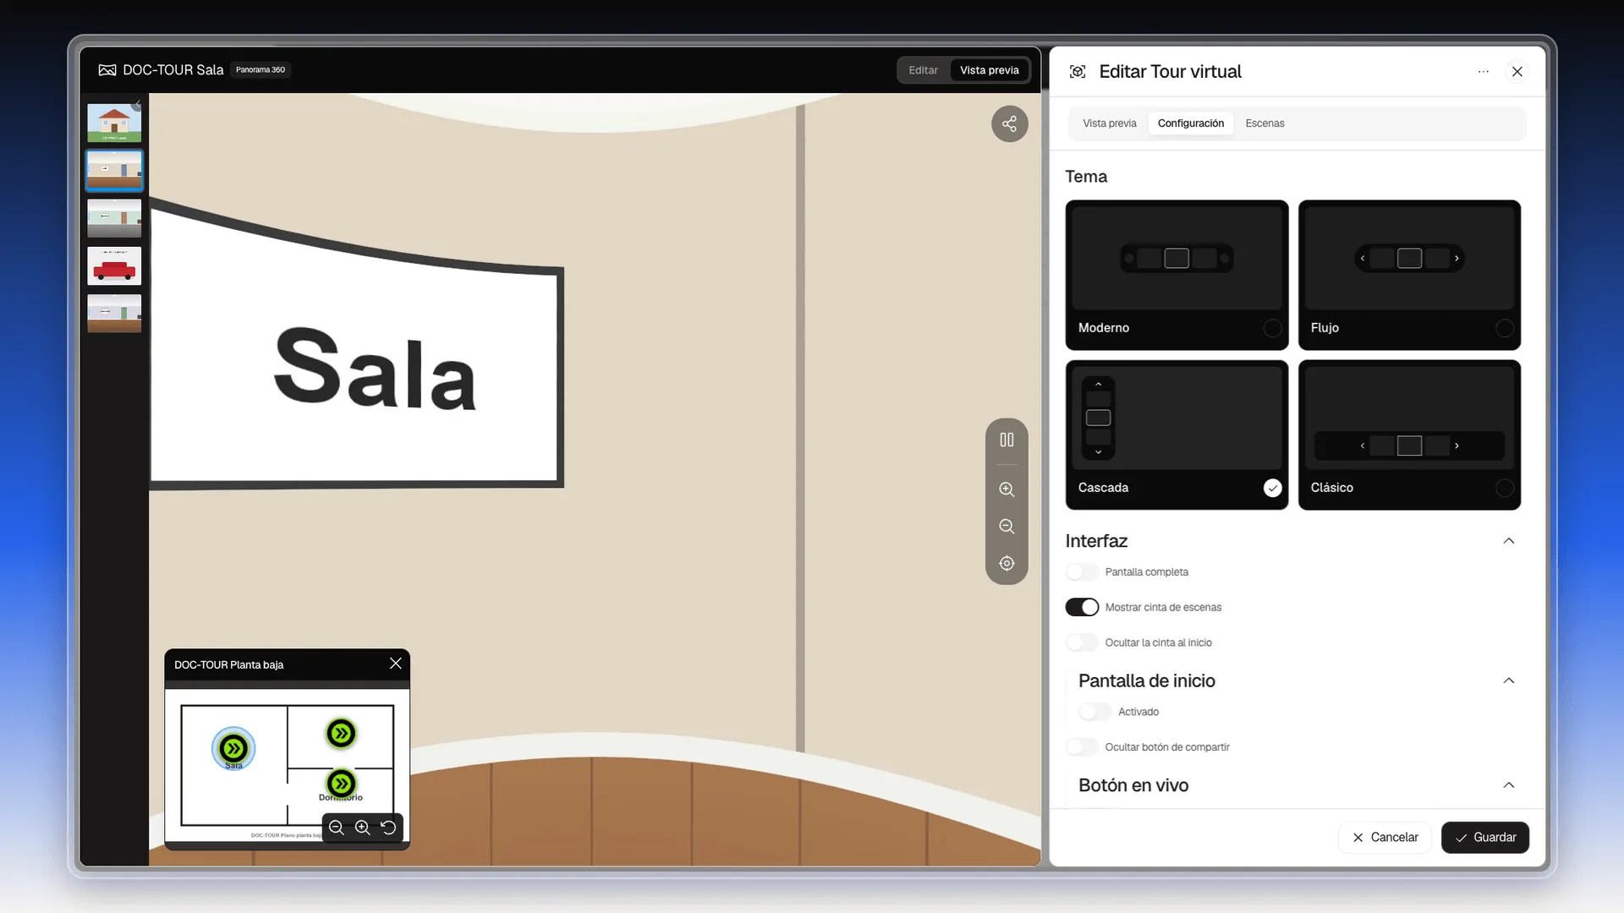Image resolution: width=1624 pixels, height=913 pixels.
Task: Click the recenter target icon
Action: pyautogui.click(x=1007, y=564)
